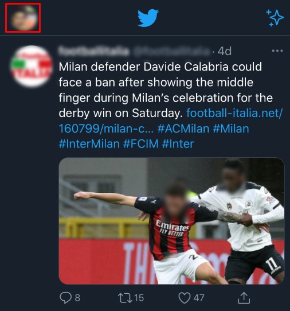Image resolution: width=290 pixels, height=311 pixels.
Task: Open the #InterMilan hashtag
Action: point(89,144)
